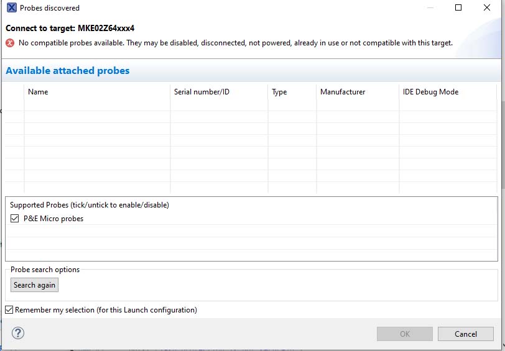This screenshot has width=505, height=351.
Task: Maximize the Probes discovered window
Action: click(x=458, y=8)
